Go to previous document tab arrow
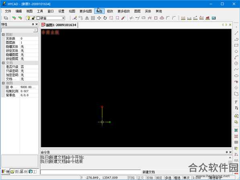Viewport: 240px width, 180px height. click(223, 25)
